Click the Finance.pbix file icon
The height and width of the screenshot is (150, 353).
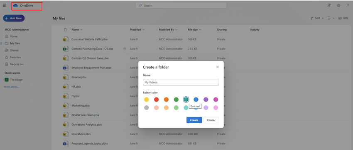point(66,77)
